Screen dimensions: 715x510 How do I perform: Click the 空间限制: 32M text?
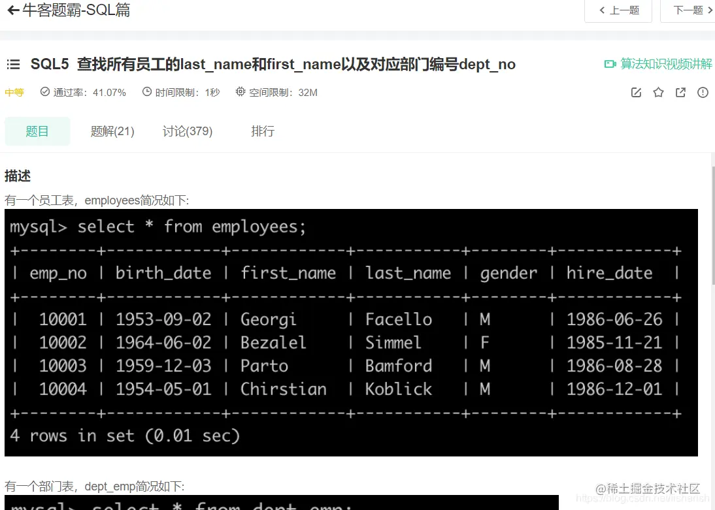pyautogui.click(x=276, y=93)
